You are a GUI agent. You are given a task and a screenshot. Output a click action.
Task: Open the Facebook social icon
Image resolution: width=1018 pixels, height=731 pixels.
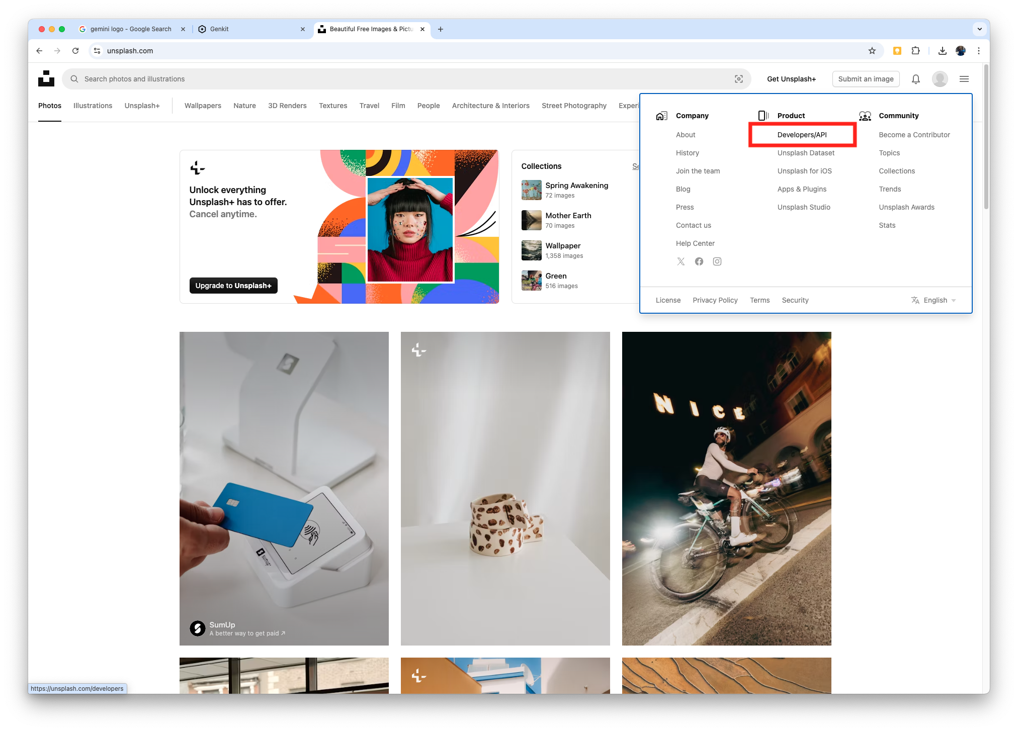699,261
